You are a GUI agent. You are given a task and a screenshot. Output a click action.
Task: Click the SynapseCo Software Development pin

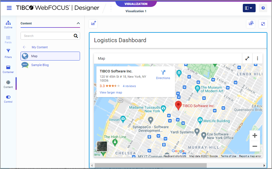151,120
